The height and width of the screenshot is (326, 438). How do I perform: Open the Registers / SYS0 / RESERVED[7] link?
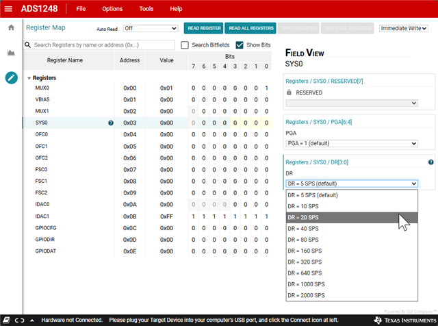324,81
